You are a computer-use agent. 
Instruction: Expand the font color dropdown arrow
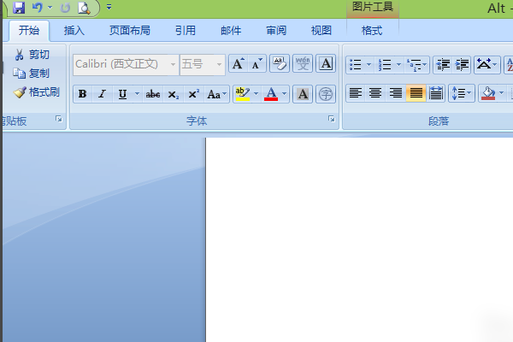pos(285,94)
